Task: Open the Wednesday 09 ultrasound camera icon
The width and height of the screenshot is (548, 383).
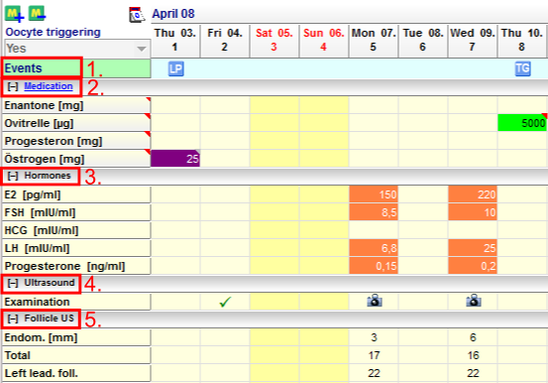Action: [x=474, y=301]
